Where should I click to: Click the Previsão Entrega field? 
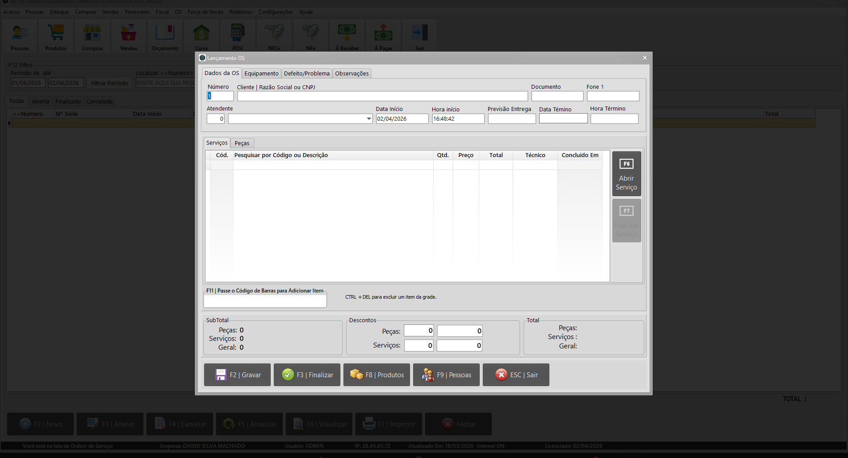point(512,119)
